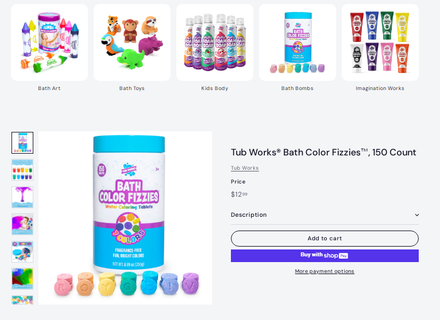View the baby in colored bath thumbnail
Viewport: 440px width, 320px height.
(22, 224)
